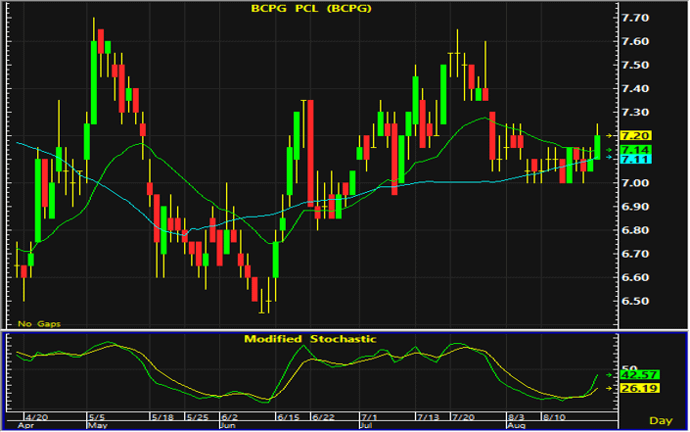The height and width of the screenshot is (432, 690).
Task: Select the 4/20 date marker
Action: point(36,417)
